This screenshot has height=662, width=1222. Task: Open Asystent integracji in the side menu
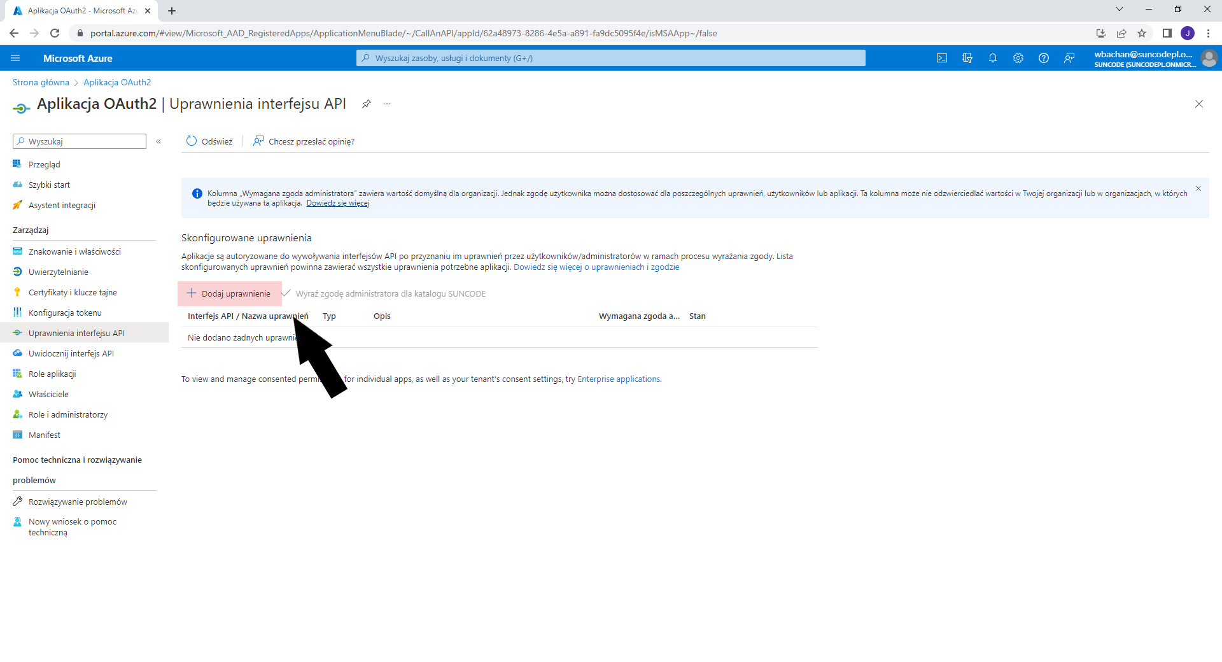point(62,205)
